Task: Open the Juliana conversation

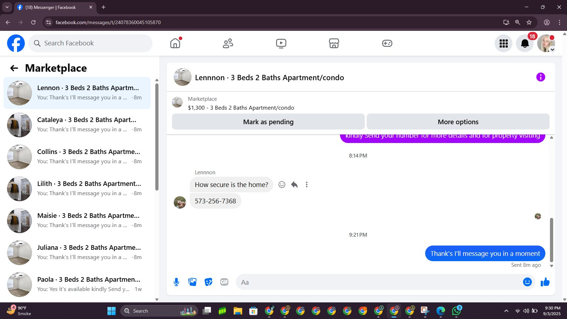Action: pyautogui.click(x=77, y=253)
